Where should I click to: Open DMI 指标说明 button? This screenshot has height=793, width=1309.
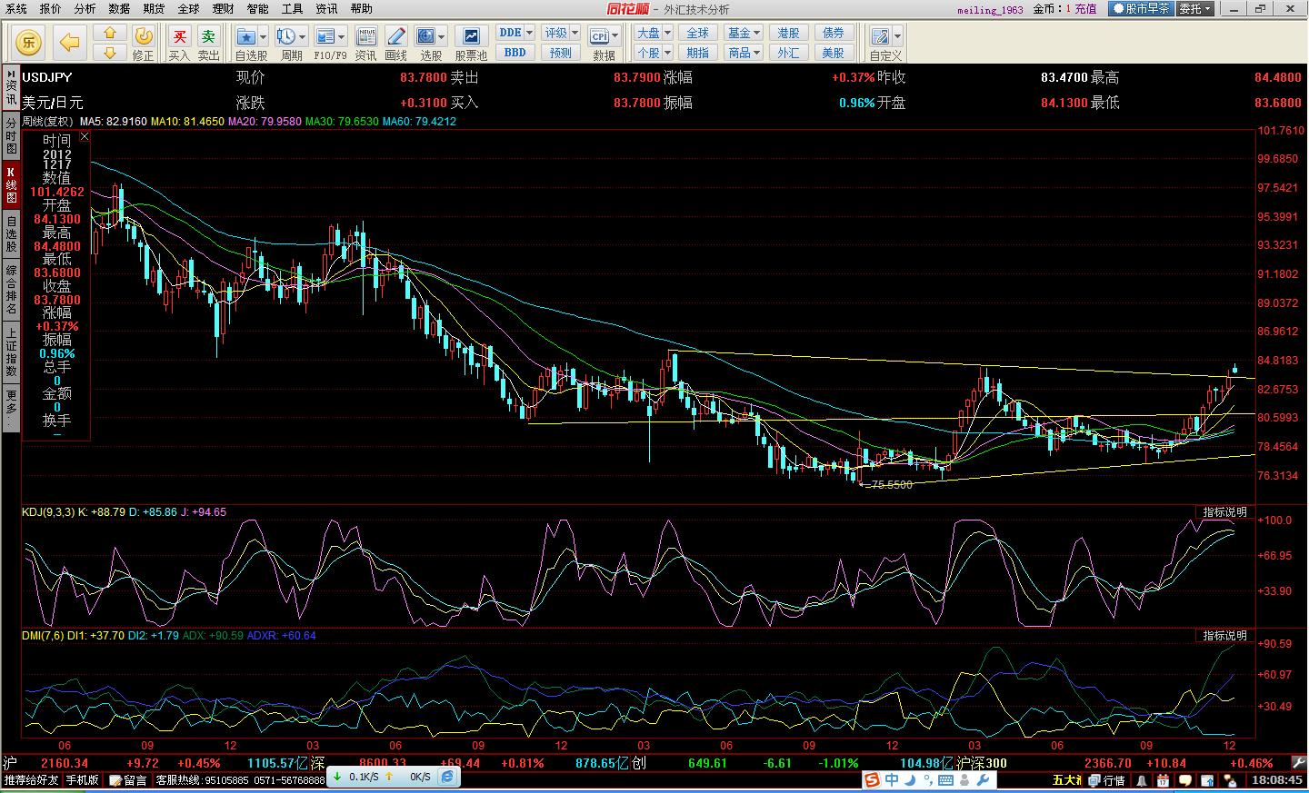click(1224, 636)
